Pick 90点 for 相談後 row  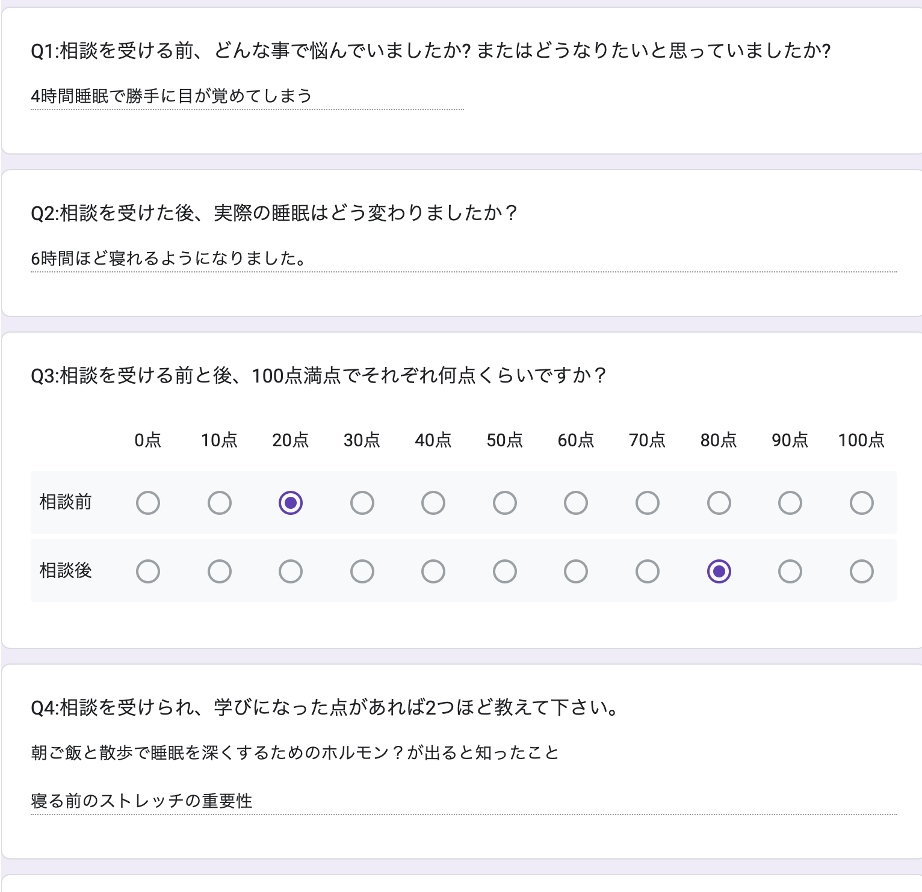[790, 571]
